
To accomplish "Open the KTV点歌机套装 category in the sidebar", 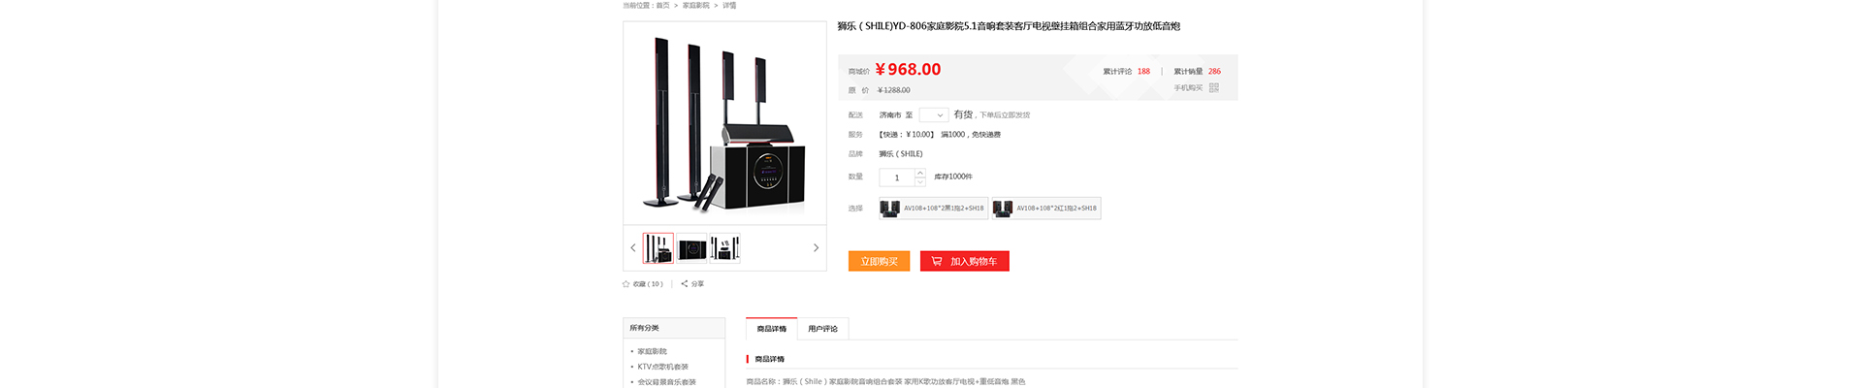I will point(662,367).
